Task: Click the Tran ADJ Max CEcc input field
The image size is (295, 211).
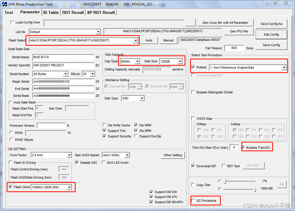Action: (x=234, y=147)
